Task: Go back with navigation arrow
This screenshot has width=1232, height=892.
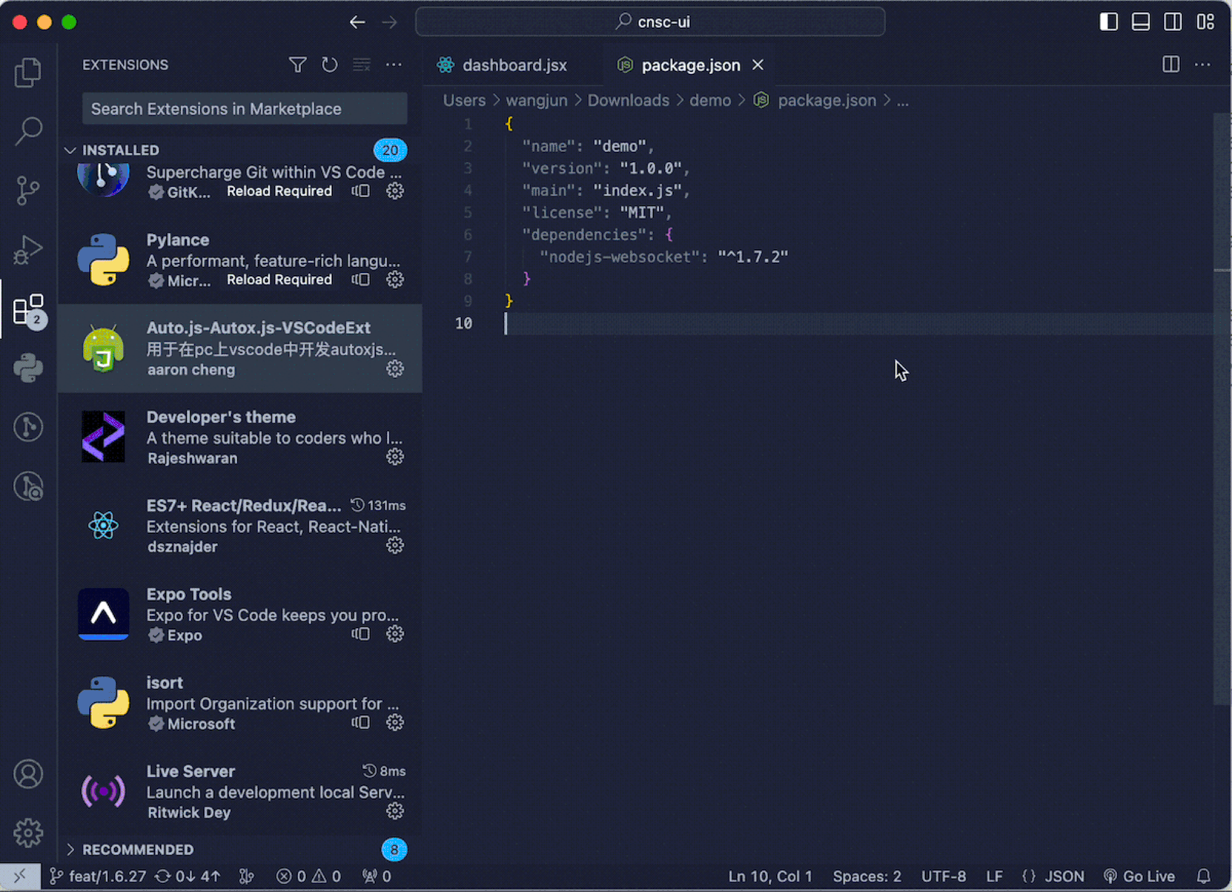Action: (358, 23)
